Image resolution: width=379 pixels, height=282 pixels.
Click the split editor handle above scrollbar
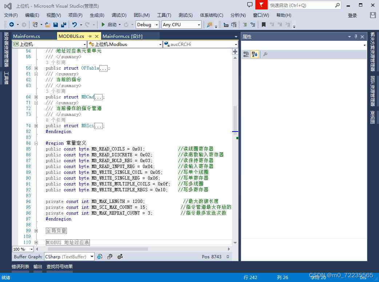click(235, 52)
